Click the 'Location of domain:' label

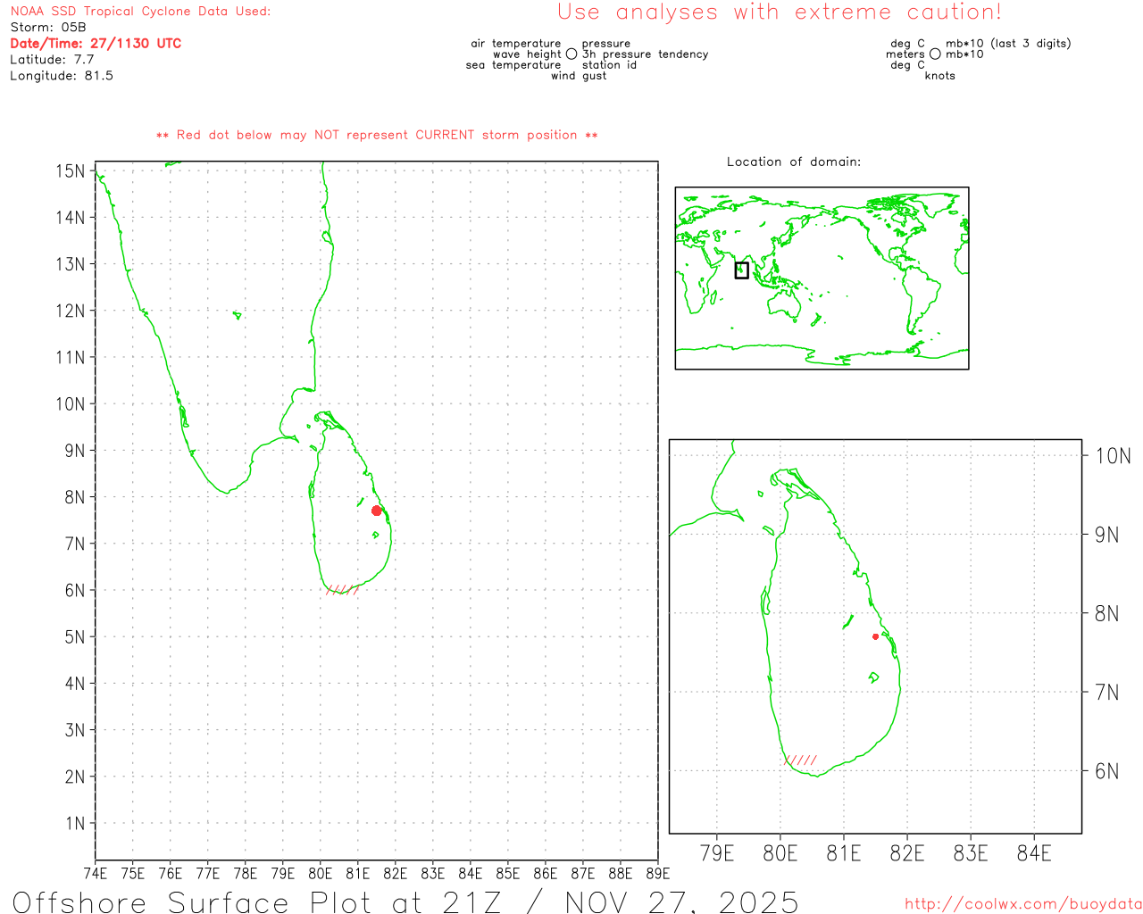793,162
